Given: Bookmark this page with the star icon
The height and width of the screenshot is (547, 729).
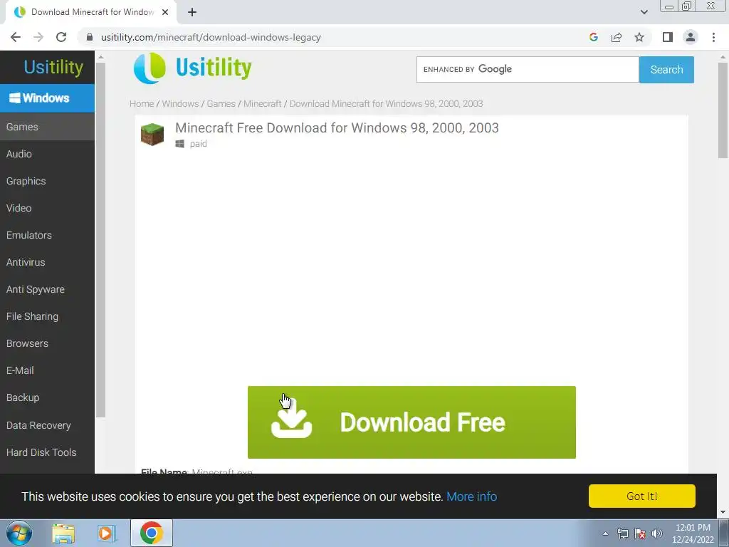Looking at the screenshot, I should 639,37.
